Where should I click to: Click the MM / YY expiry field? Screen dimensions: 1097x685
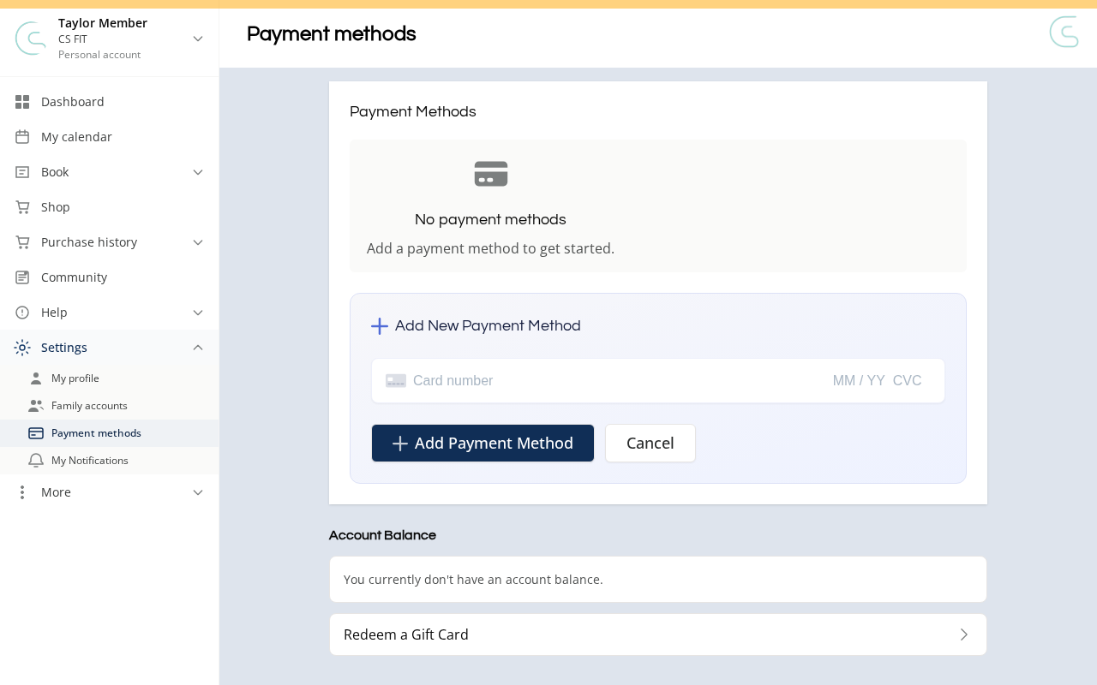[859, 381]
